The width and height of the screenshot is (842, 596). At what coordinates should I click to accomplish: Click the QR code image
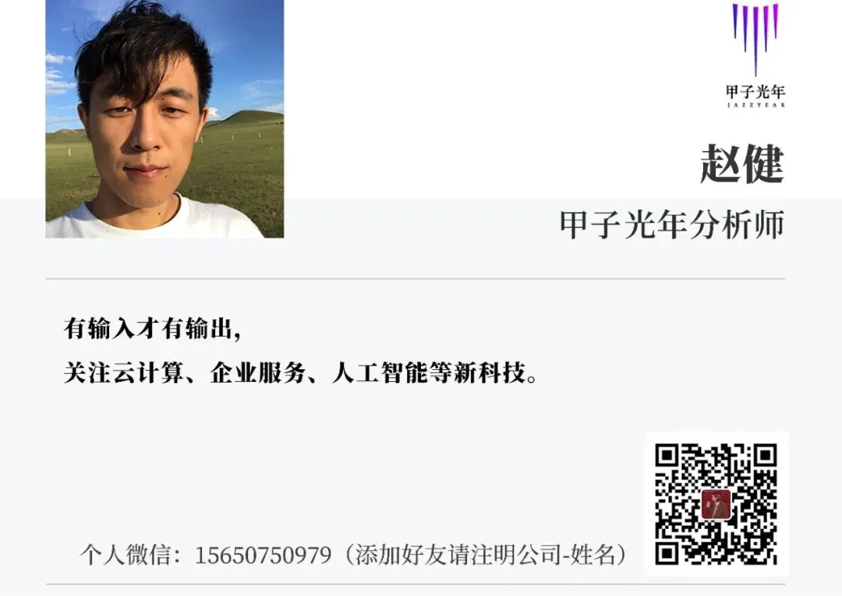[x=716, y=504]
